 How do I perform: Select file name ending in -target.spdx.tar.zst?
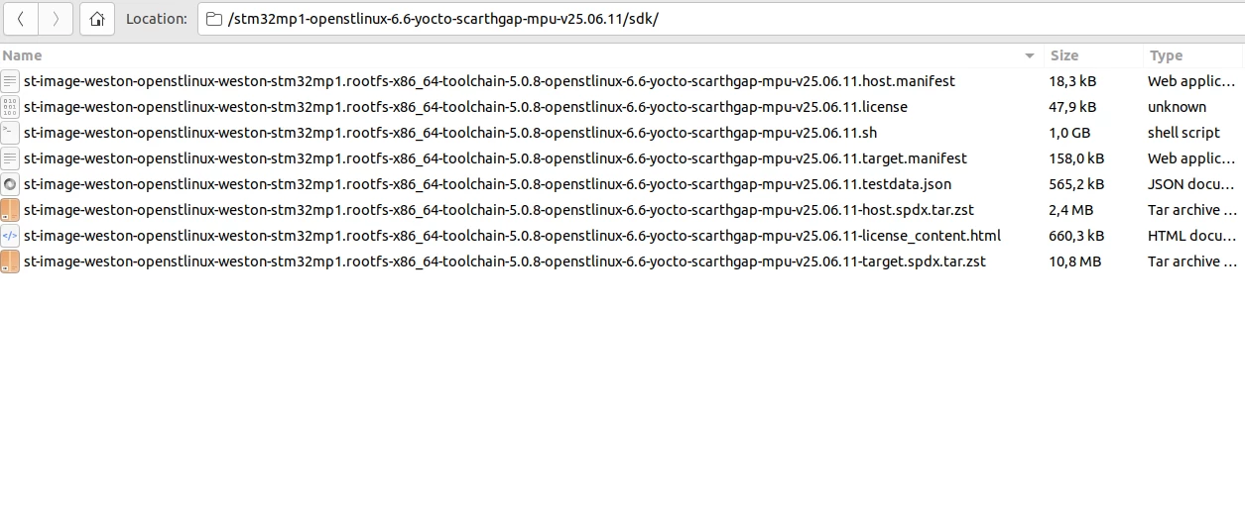coord(505,261)
